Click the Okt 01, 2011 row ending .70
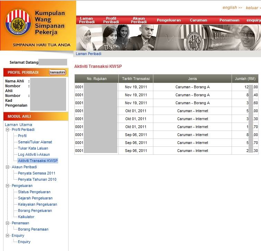This screenshot has width=261, height=251. pos(166,127)
